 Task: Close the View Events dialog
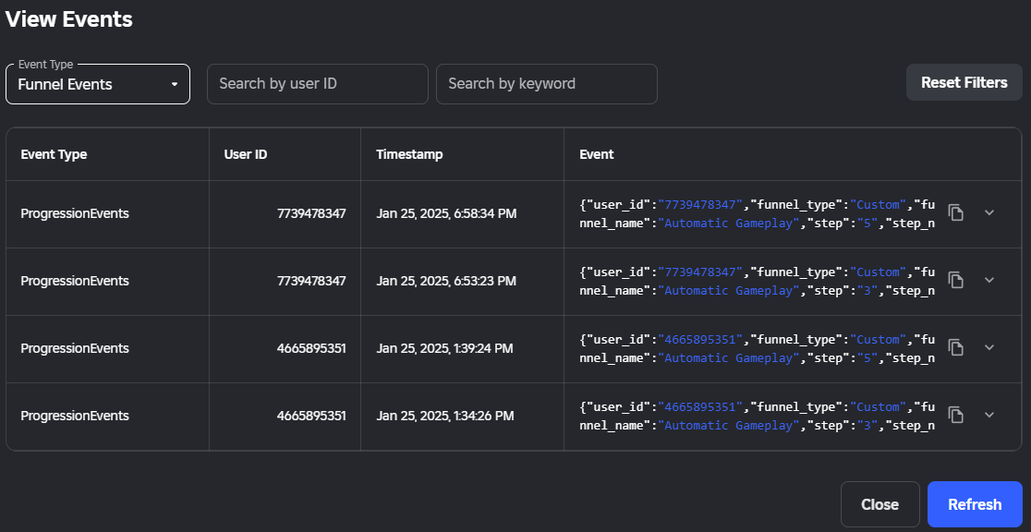[879, 504]
